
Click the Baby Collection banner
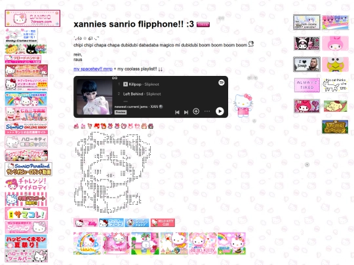(x=22, y=35)
